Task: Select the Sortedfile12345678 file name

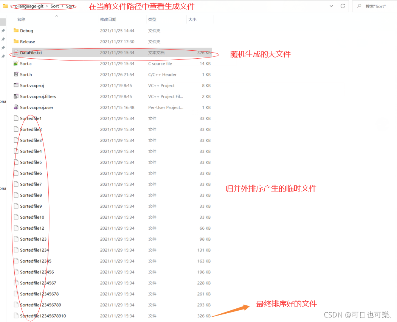Action: click(x=39, y=294)
